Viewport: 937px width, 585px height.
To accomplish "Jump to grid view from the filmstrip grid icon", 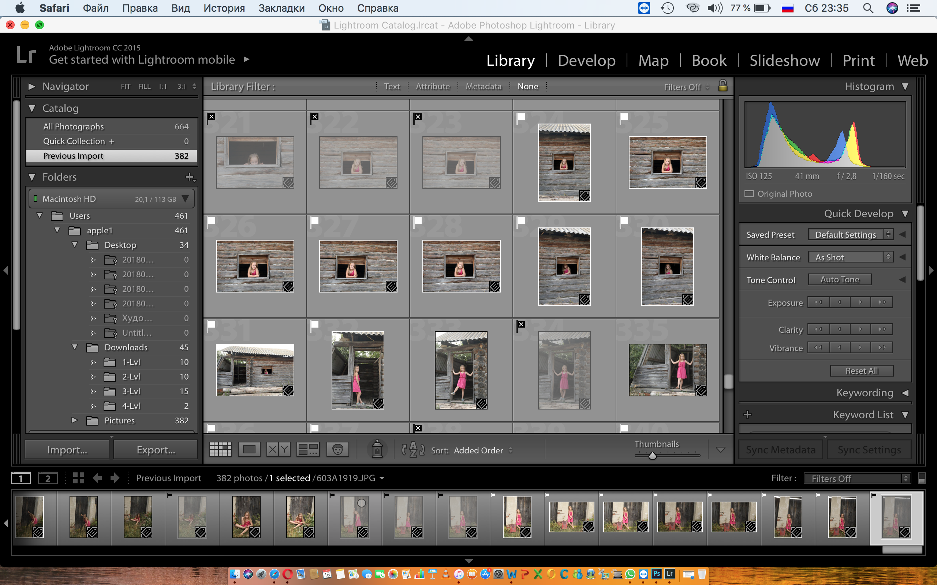I will coord(79,478).
